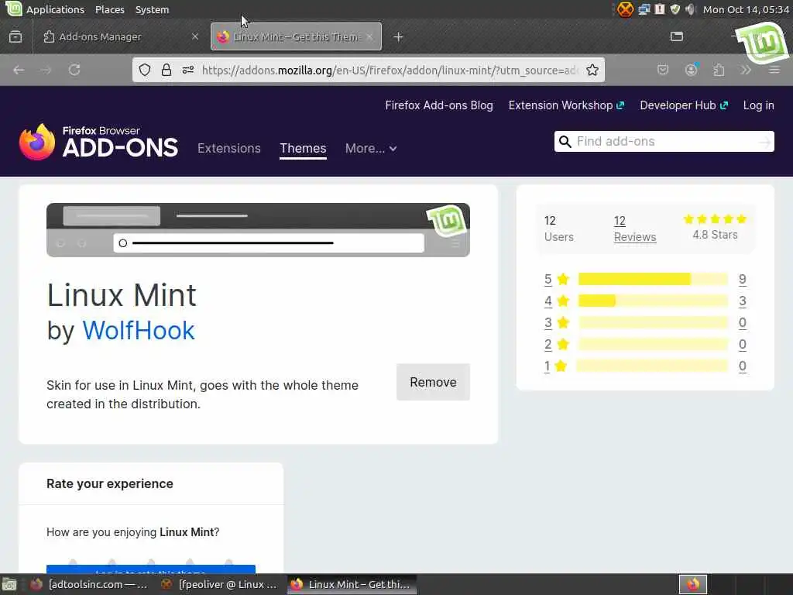Open the 9 five-star reviews count
Viewport: 793px width, 595px height.
(743, 279)
